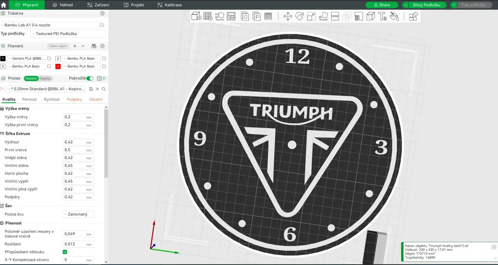This screenshot has width=498, height=265.
Task: Remove a filament with the minus icon
Action: (83, 46)
